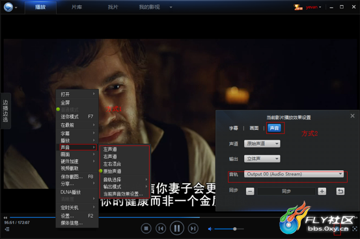Open the playlist icon below the timestamp
The width and height of the screenshot is (360, 239).
click(7, 229)
